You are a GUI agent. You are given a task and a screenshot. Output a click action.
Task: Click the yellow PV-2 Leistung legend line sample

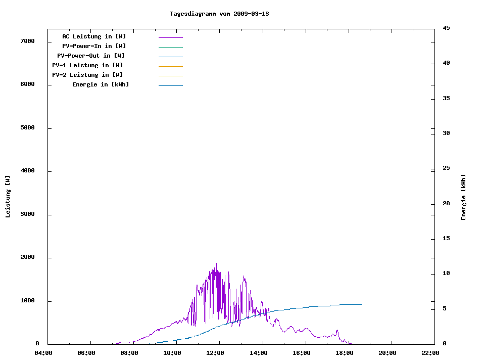point(170,76)
